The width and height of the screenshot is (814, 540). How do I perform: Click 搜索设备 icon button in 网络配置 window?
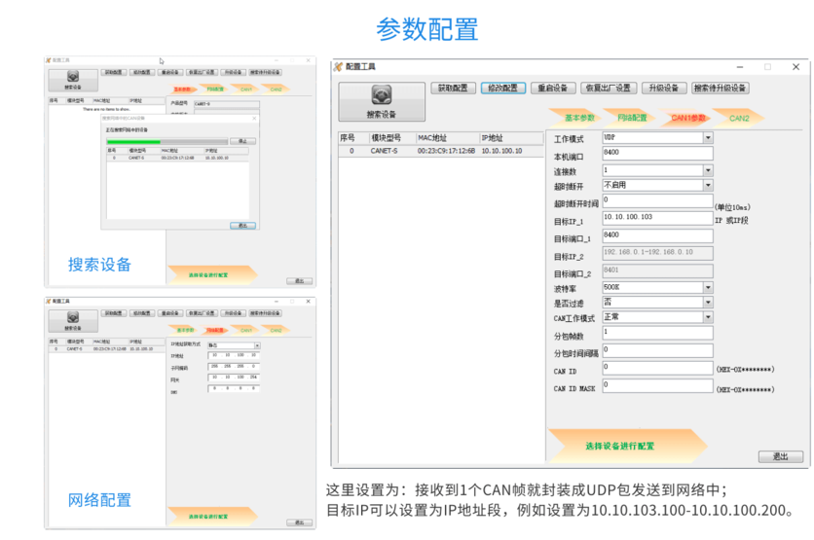[x=73, y=320]
